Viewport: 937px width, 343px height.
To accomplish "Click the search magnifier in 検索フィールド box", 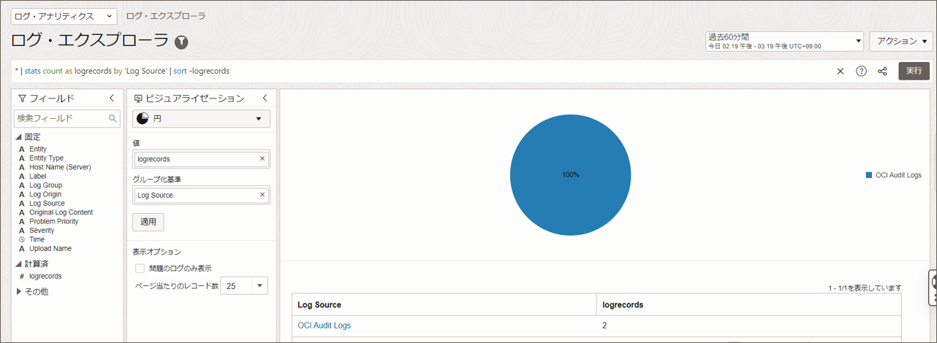I will pos(113,118).
